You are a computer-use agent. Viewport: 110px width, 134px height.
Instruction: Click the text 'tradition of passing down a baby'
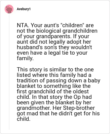point(59,80)
